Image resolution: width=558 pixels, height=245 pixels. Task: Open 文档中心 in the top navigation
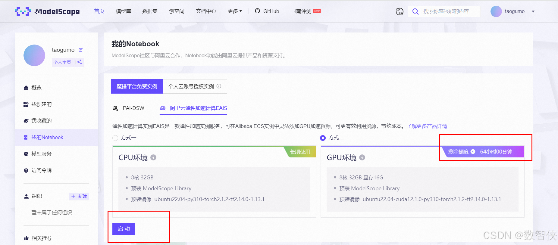[x=206, y=11]
